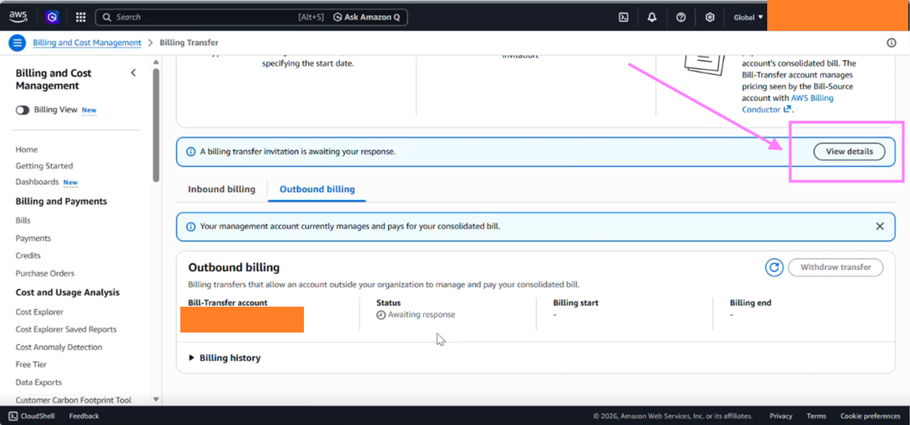Open the settings gear icon

(710, 17)
